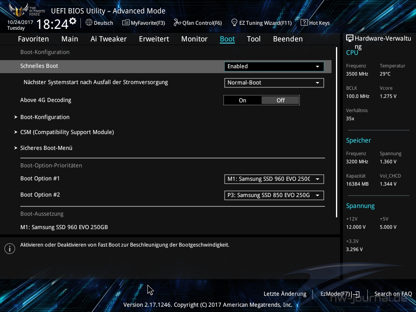Click the Above 4G Decoding label
416x312 pixels.
pos(45,100)
